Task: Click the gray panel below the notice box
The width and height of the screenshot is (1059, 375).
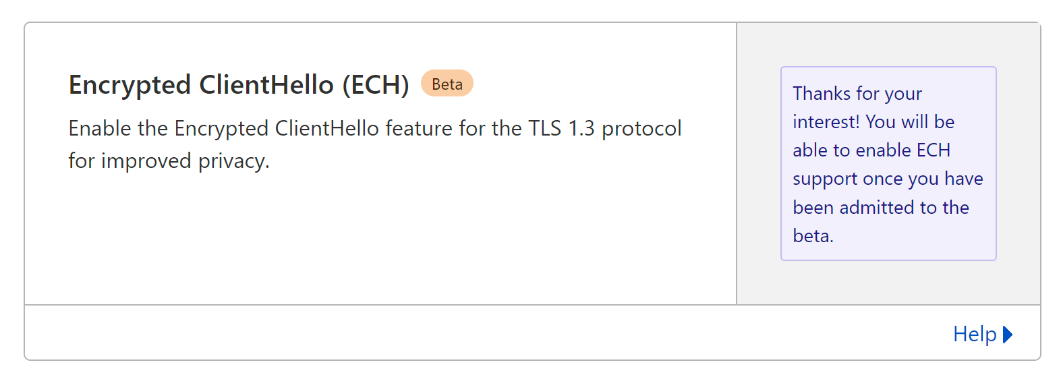Action: coord(888,282)
